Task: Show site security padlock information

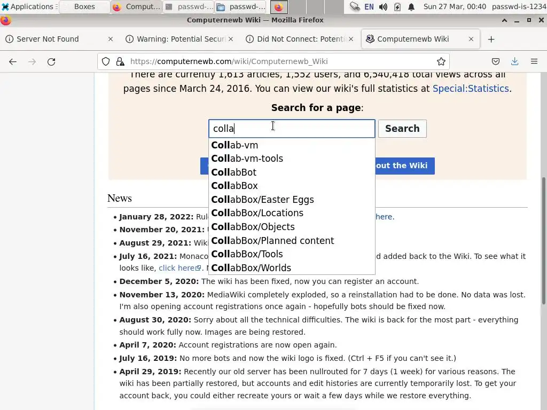Action: (120, 62)
